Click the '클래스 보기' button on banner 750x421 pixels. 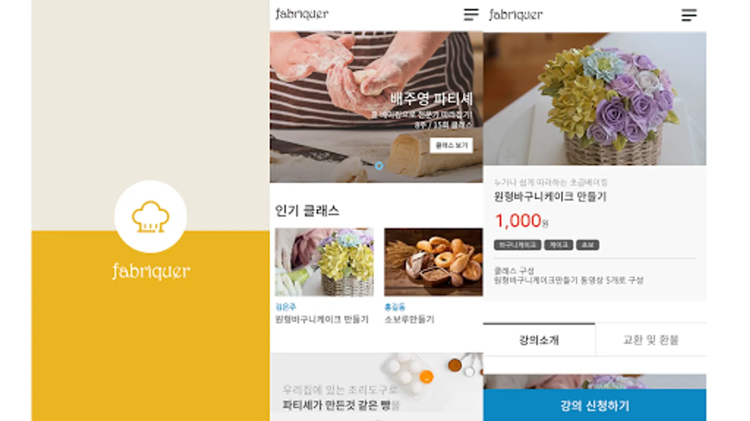451,145
